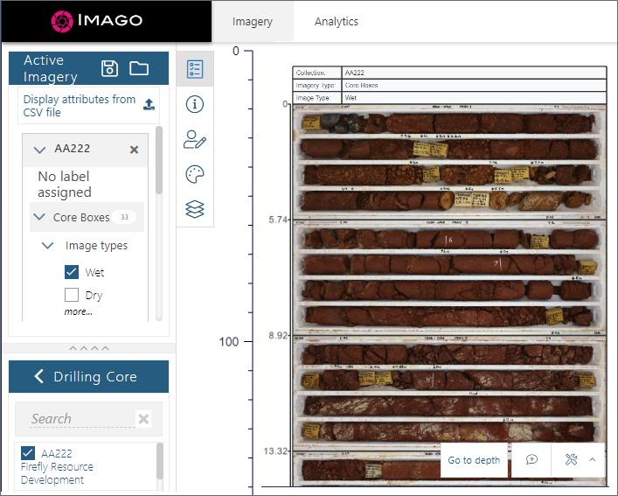The image size is (618, 496).
Task: Open the layers icon
Action: click(x=195, y=210)
